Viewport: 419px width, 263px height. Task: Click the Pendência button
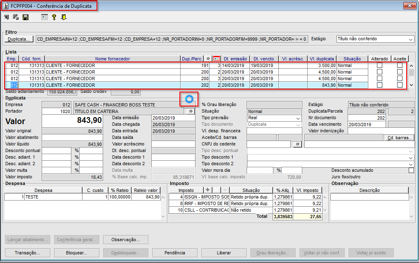pos(175,253)
